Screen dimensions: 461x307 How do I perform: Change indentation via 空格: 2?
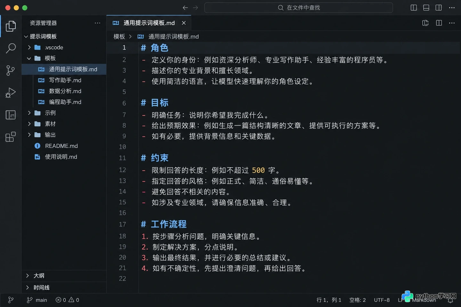pyautogui.click(x=357, y=300)
